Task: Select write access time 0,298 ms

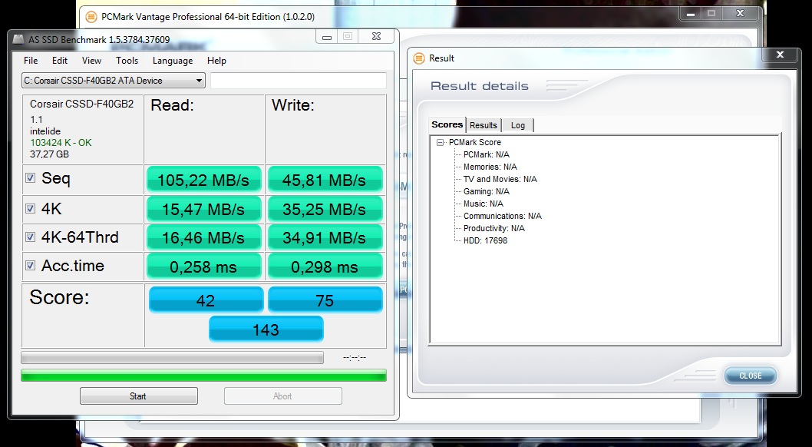Action: click(x=325, y=267)
